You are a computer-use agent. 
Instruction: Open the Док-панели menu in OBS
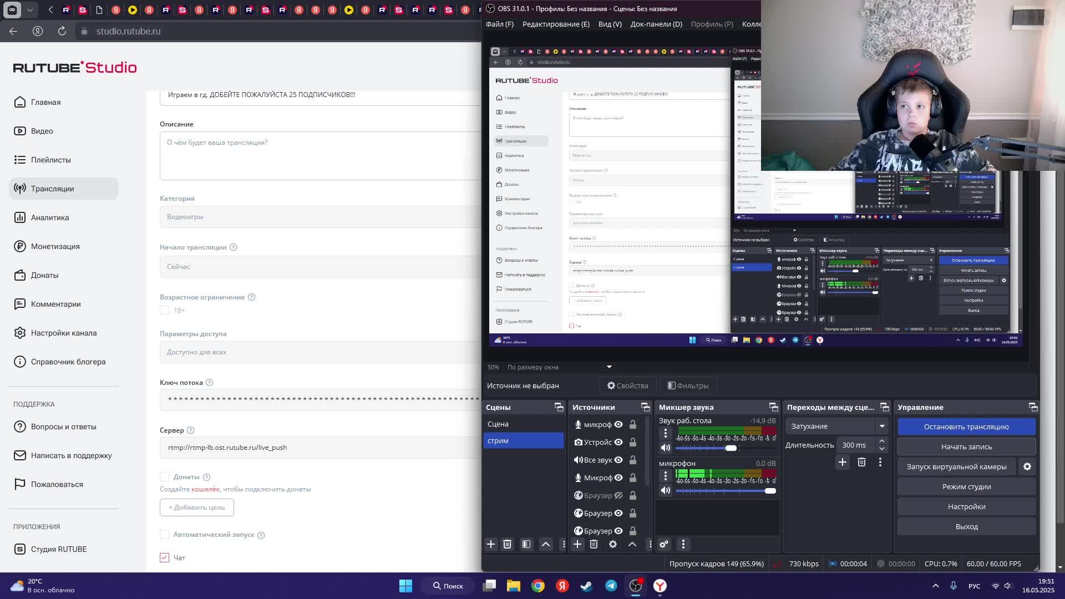click(656, 24)
